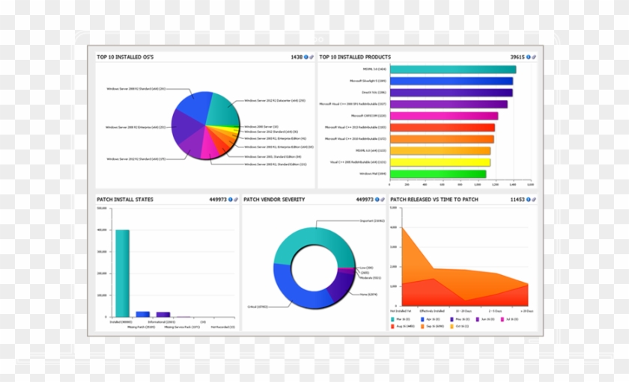The height and width of the screenshot is (382, 629).
Task: Toggle the red Aug 16 legend swatch
Action: click(393, 326)
